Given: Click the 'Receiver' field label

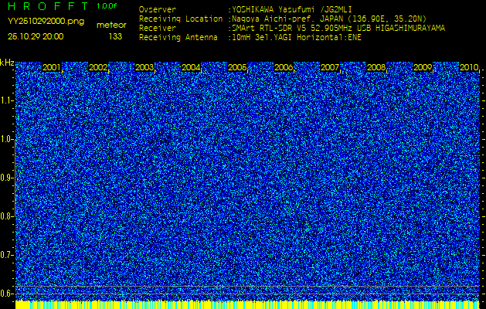Looking at the screenshot, I should tap(158, 29).
